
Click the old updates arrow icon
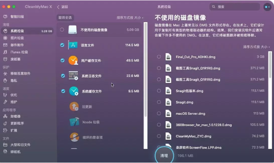point(74,107)
